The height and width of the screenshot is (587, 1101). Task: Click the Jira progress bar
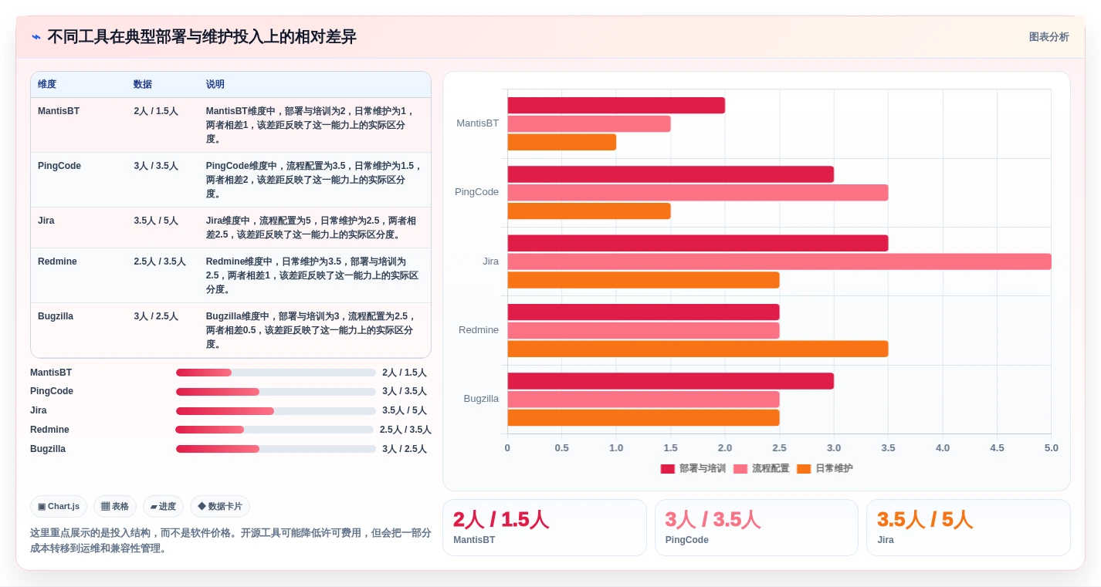click(x=276, y=411)
